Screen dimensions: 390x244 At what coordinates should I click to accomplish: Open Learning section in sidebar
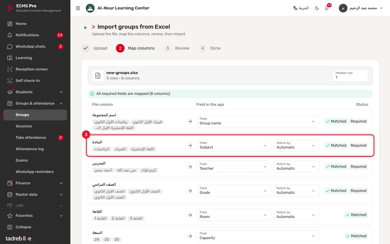tap(35, 58)
